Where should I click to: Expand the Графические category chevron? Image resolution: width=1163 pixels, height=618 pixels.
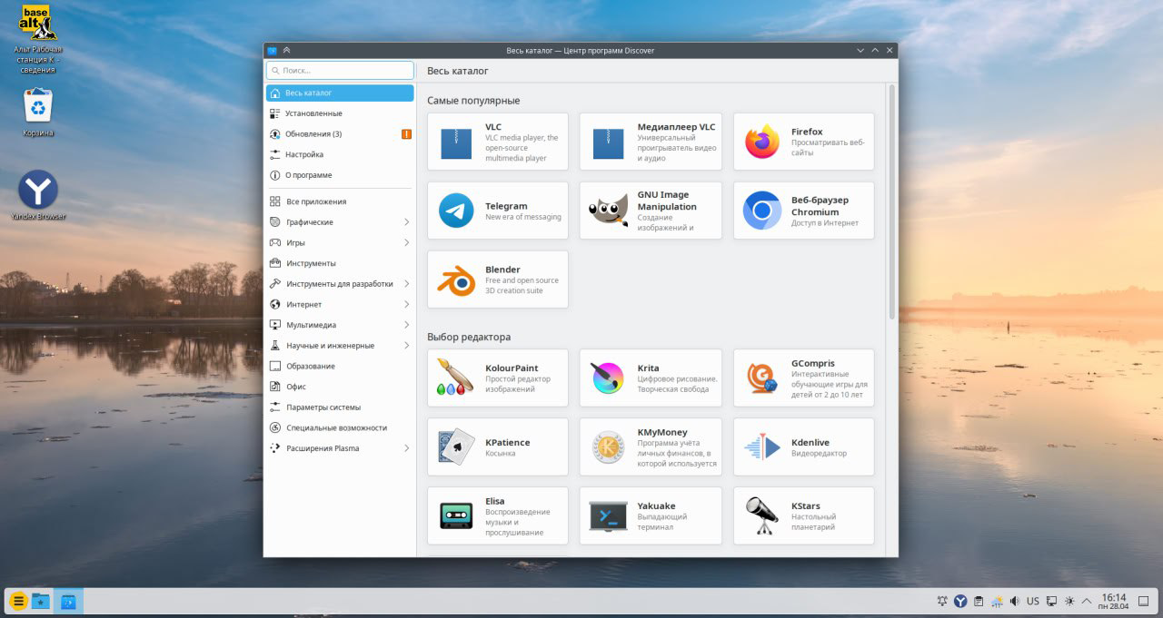point(406,222)
